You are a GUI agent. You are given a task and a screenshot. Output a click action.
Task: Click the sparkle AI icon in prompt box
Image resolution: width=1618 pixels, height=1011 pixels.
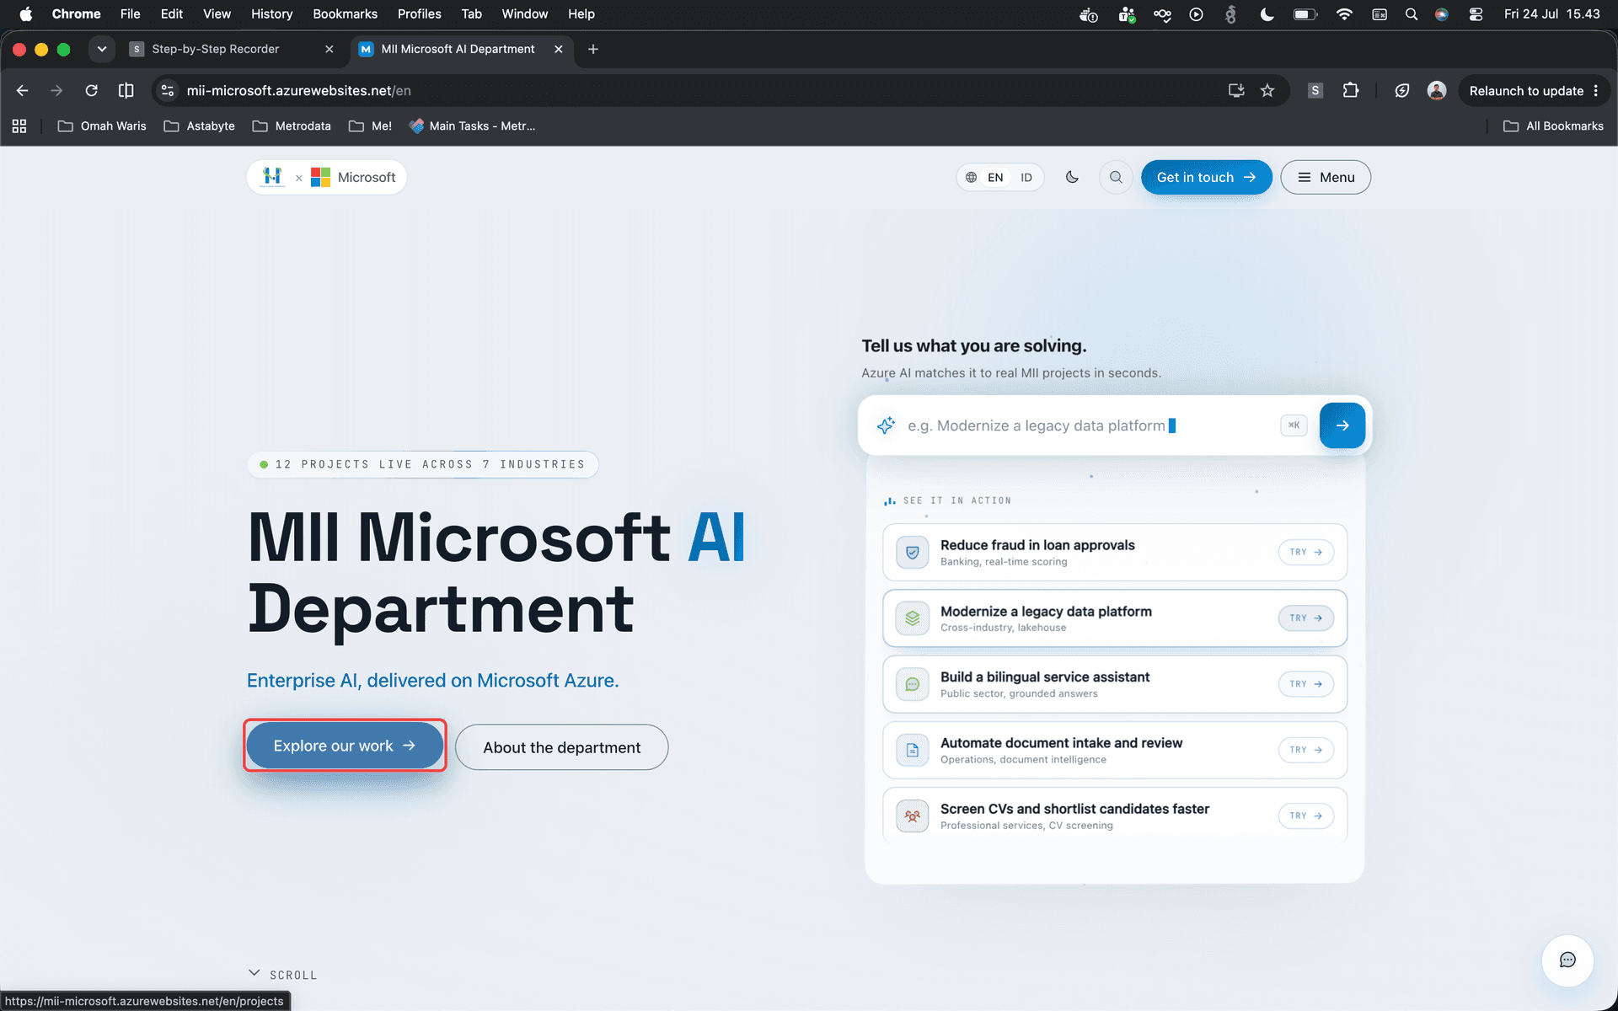[886, 425]
